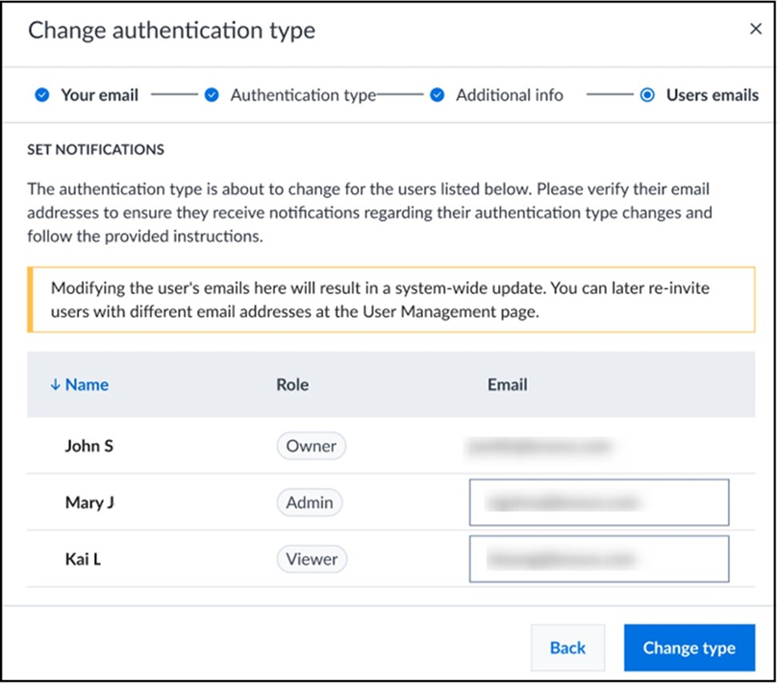Viewport: 778px width, 685px height.
Task: Click the Role column header
Action: [x=292, y=384]
